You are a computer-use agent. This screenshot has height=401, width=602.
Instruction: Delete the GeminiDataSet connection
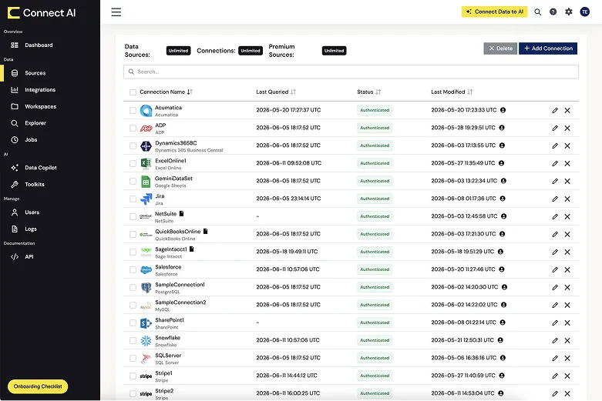[x=567, y=181]
